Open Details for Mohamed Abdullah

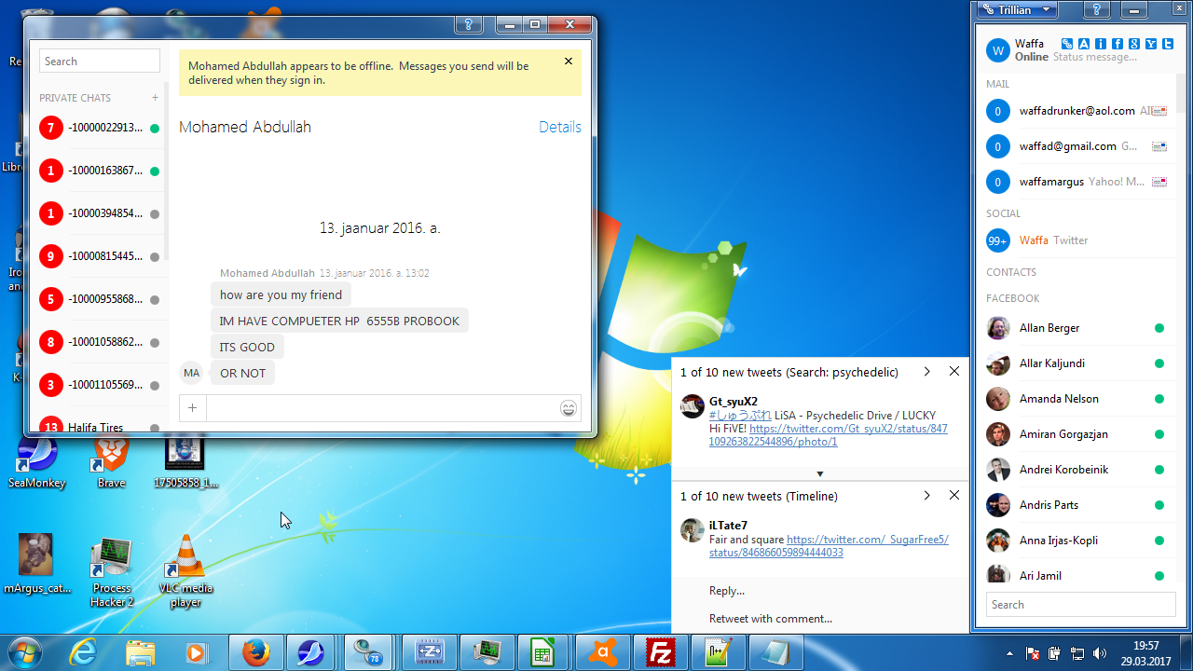[x=560, y=127]
